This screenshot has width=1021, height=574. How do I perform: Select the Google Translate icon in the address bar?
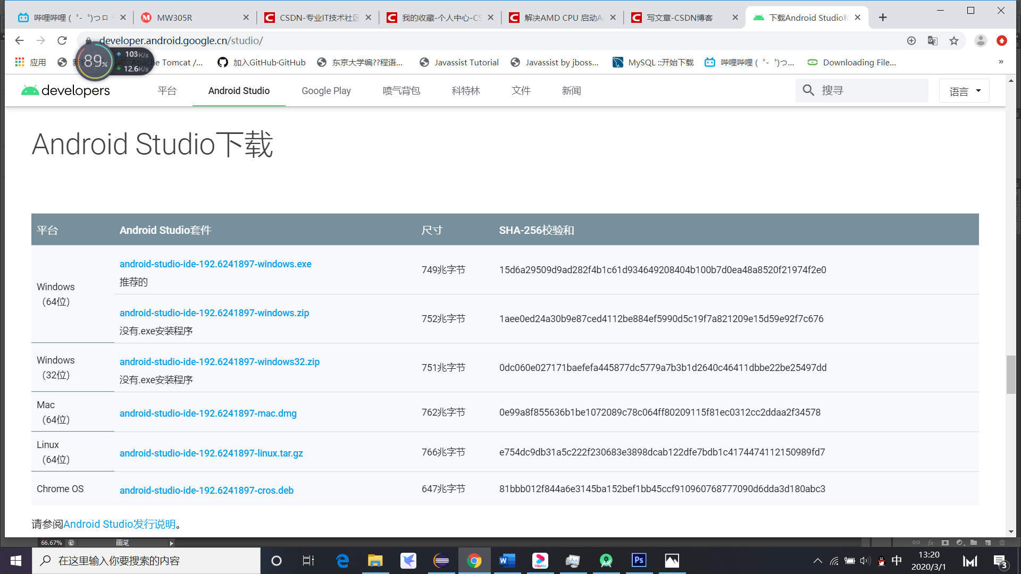pyautogui.click(x=932, y=40)
